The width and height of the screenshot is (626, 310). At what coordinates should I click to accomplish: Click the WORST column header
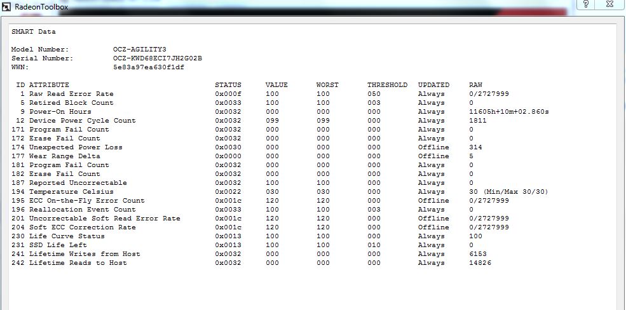(x=327, y=85)
